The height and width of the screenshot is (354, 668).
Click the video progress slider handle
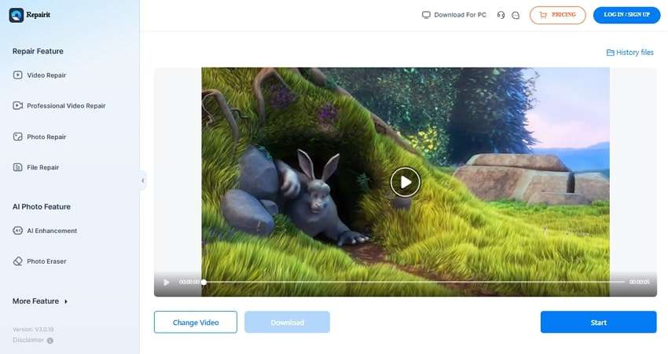coord(204,282)
